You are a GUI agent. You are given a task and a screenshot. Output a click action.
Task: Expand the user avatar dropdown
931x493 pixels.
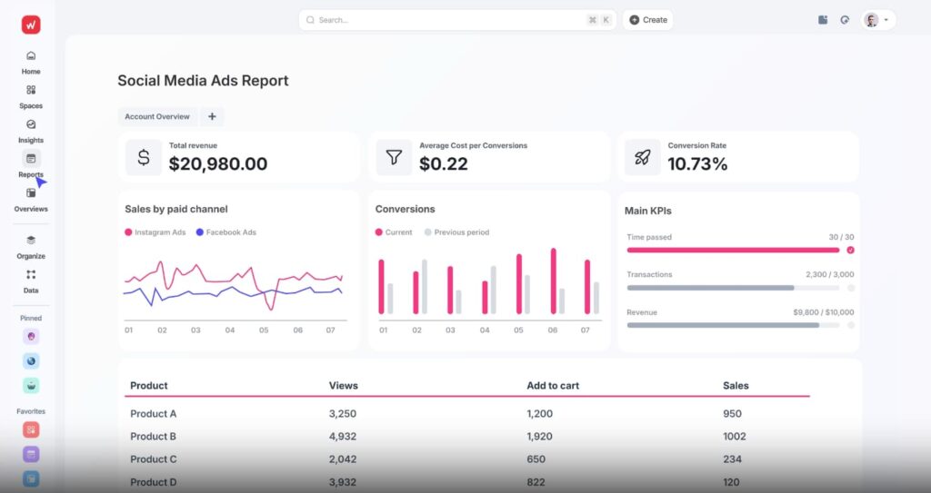878,20
